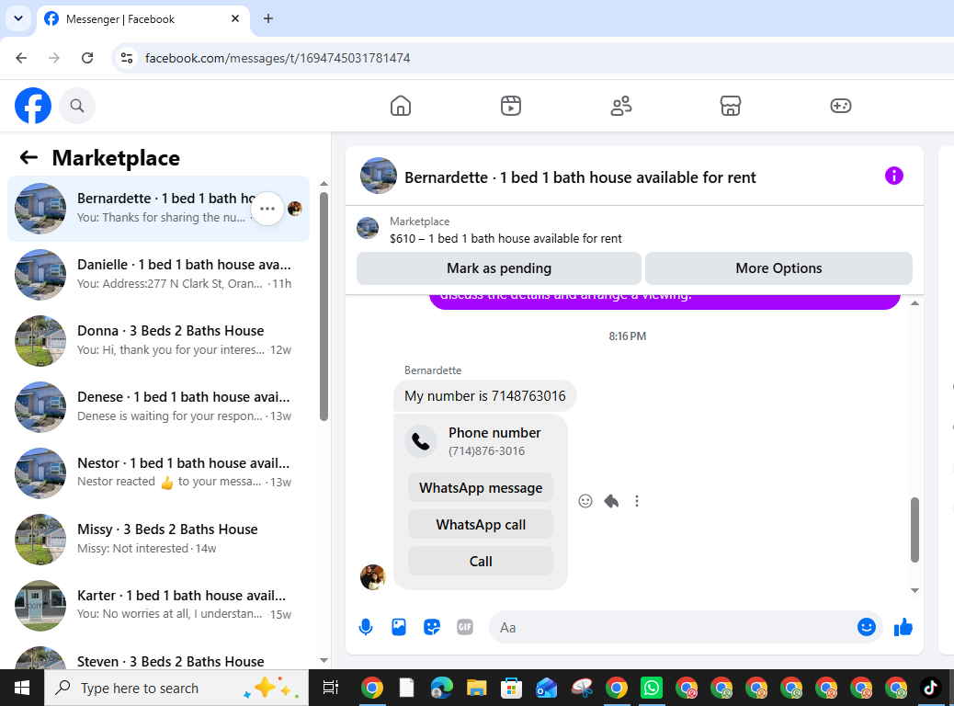This screenshot has width=954, height=706.
Task: Open TikTok from taskbar
Action: tap(930, 688)
